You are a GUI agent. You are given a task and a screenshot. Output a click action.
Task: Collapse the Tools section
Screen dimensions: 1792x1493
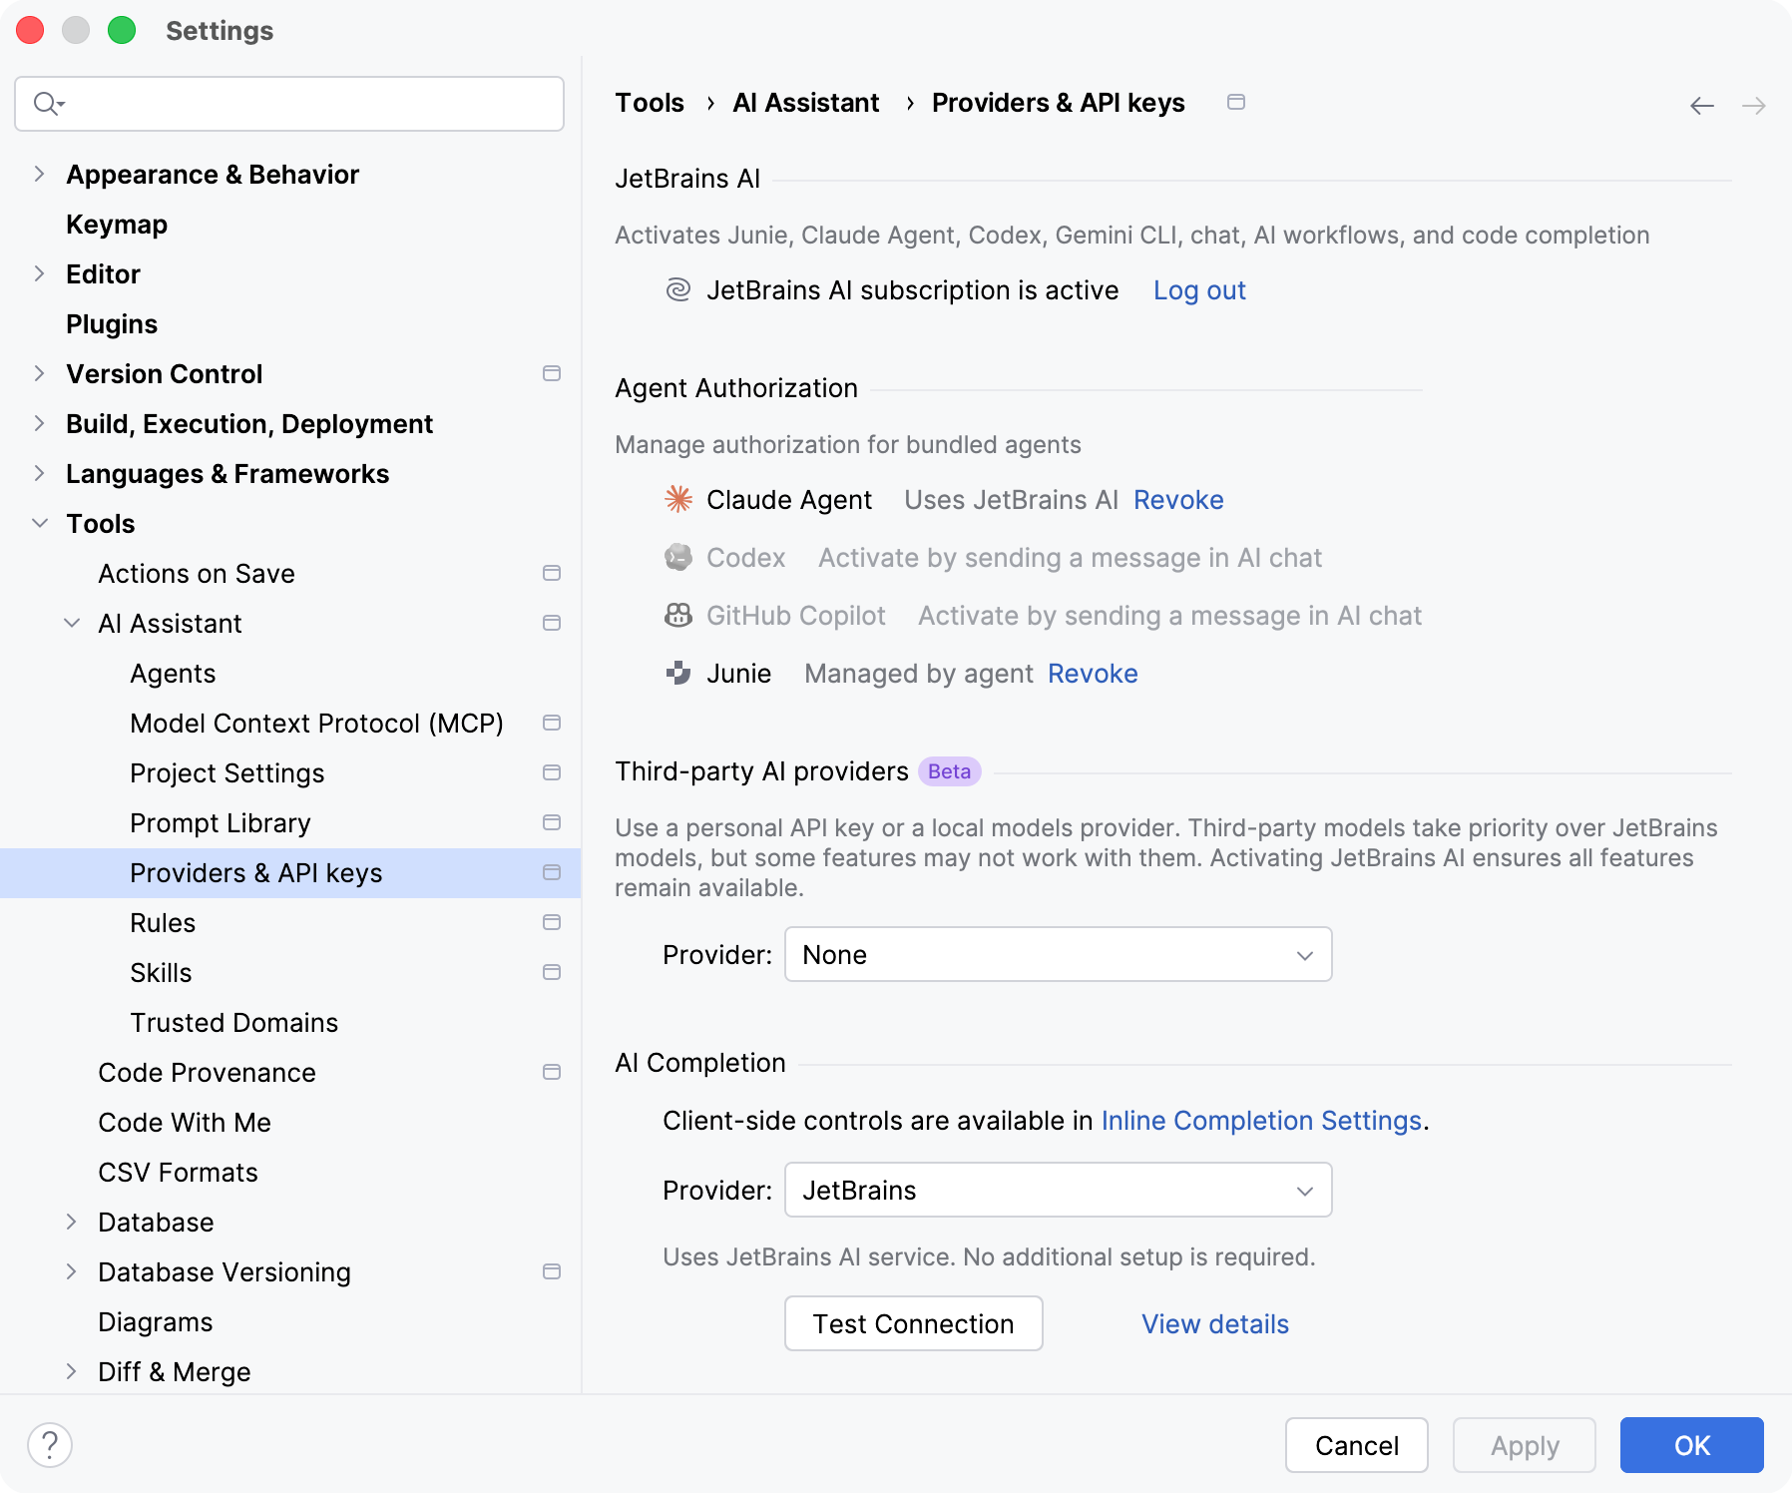[39, 523]
